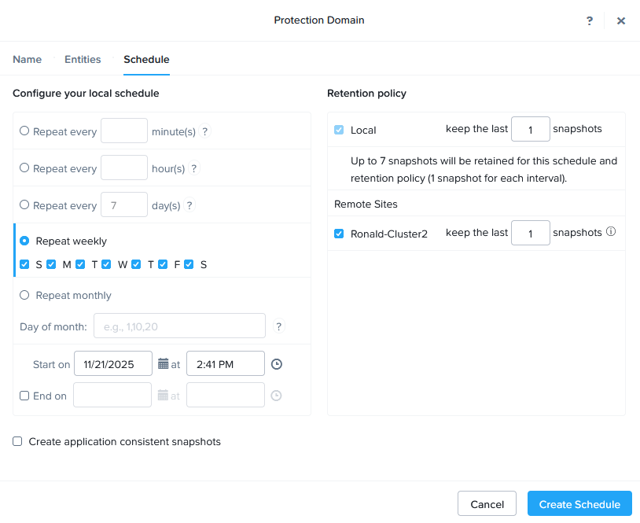
Task: Click the Day of month input field
Action: [179, 326]
